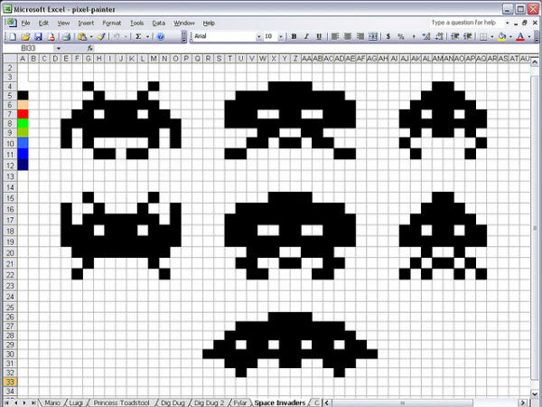Screen dimensions: 542x407
Task: Open Microsoft Excel Help with the question-mark icon
Action: coord(160,37)
